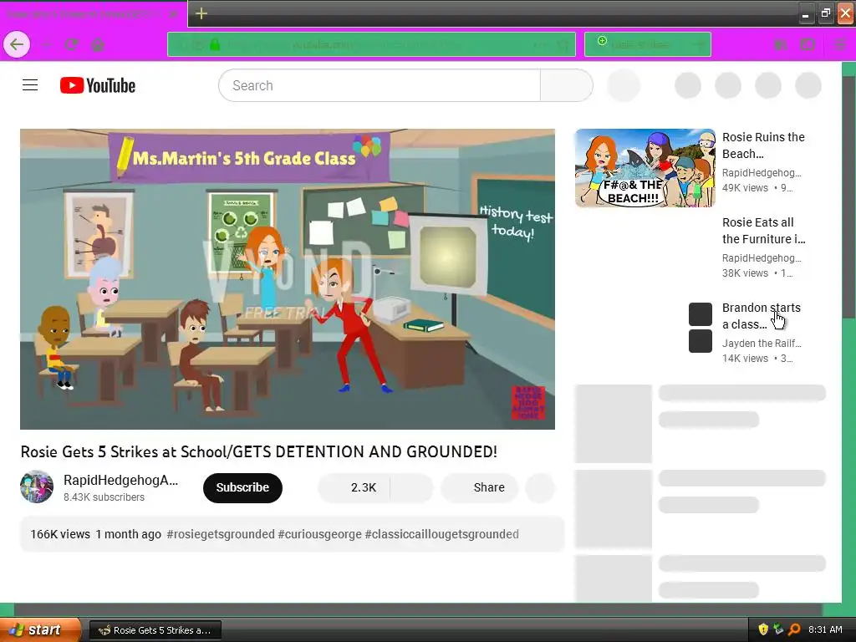Open the 'Rosie Ruins the Beach...' title
This screenshot has width=856, height=642.
(763, 145)
